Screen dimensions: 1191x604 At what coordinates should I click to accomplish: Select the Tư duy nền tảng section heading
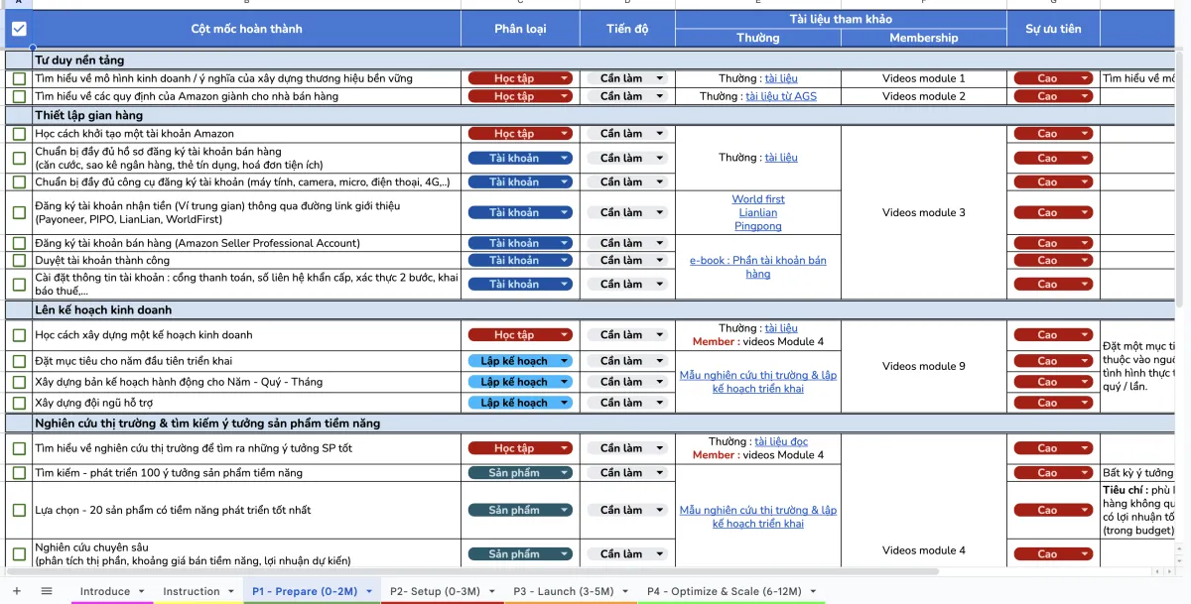[x=79, y=60]
